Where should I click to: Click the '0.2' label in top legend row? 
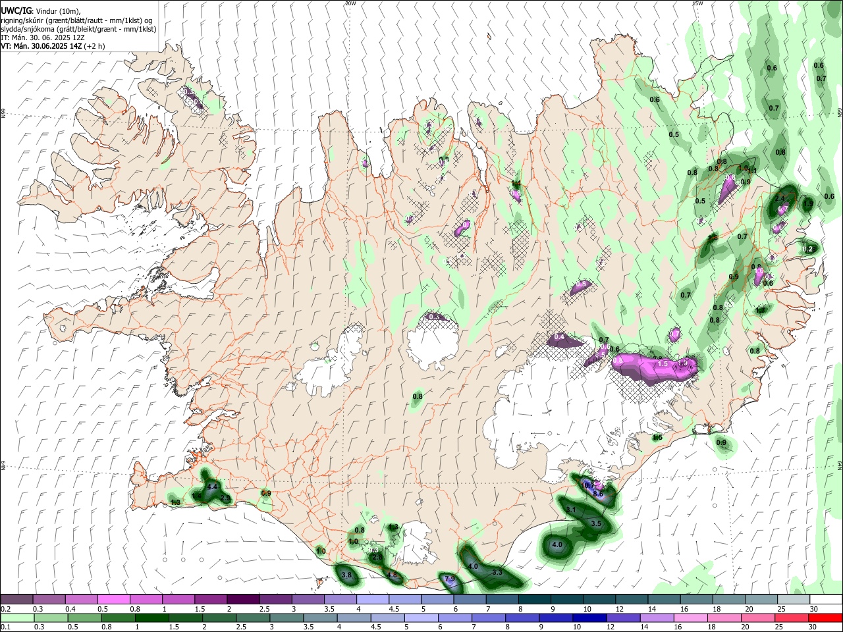coord(5,608)
